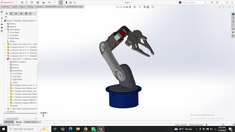Screen dimensions: 235x132
Task: Toggle the Select cursor tool button
Action: pos(61,2)
